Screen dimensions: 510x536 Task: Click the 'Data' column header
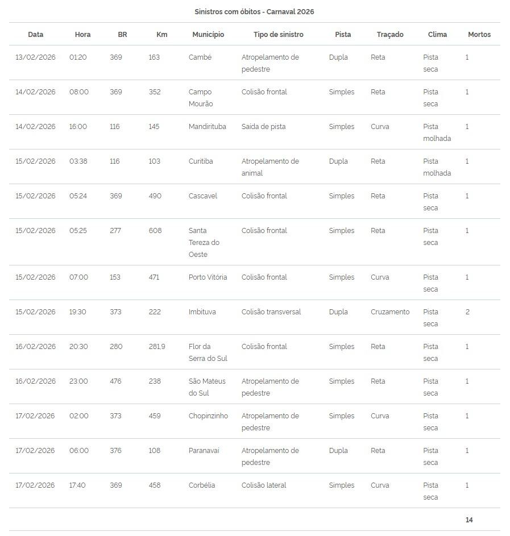tap(35, 35)
